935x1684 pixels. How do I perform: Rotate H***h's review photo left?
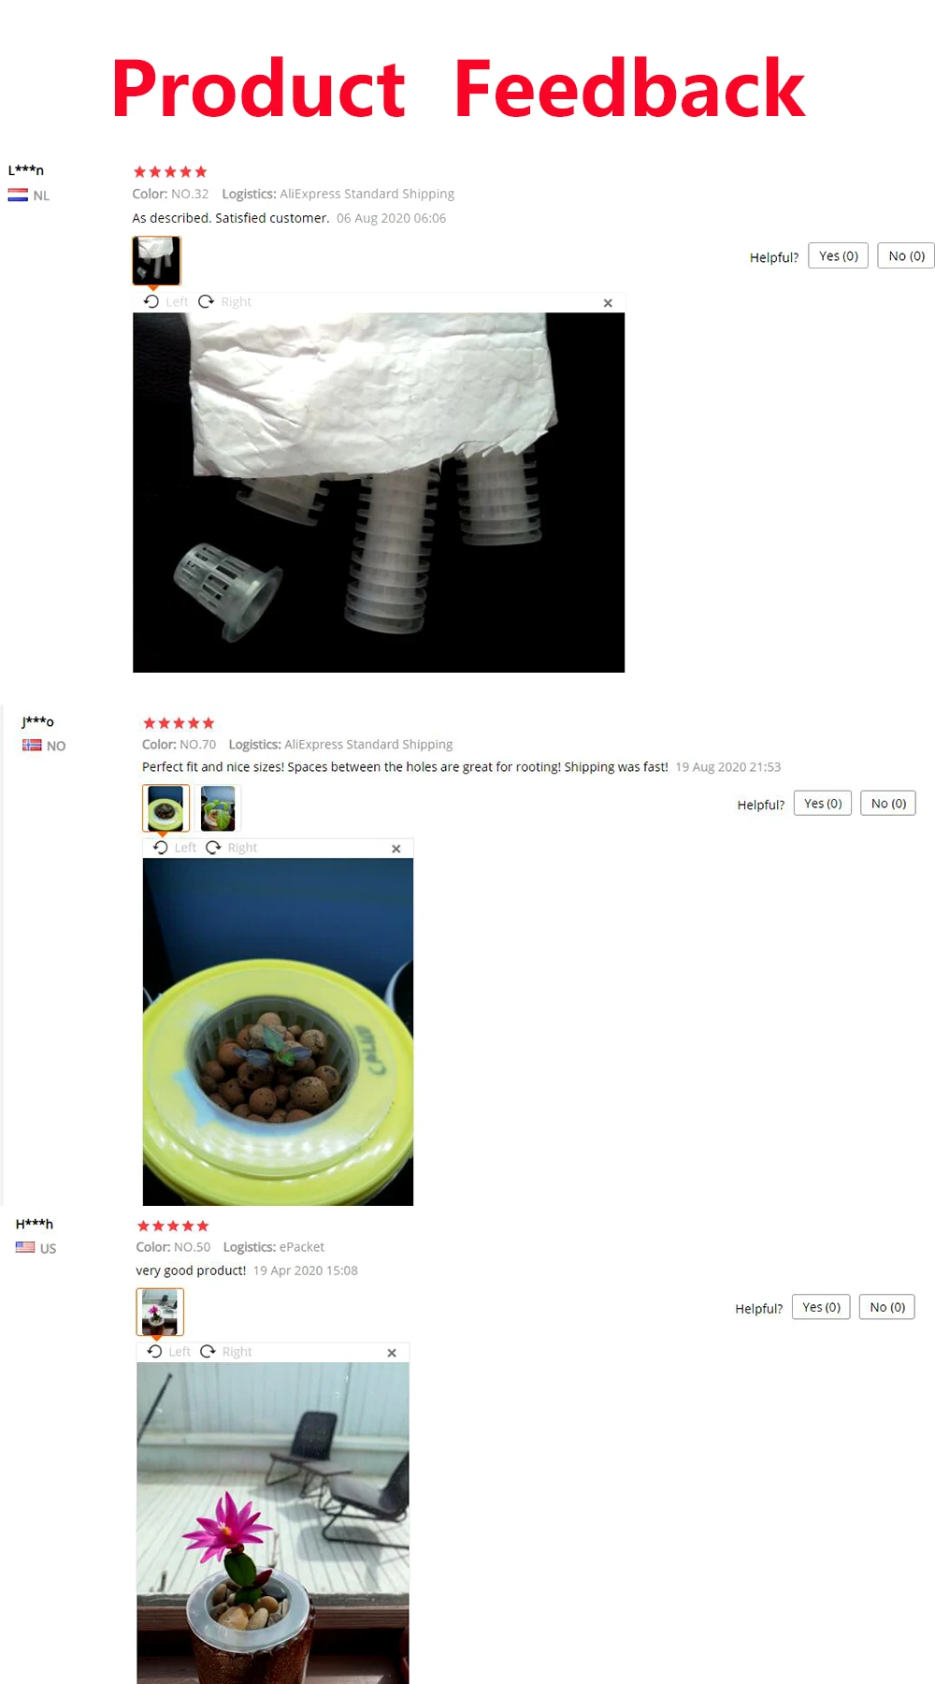coord(169,1352)
